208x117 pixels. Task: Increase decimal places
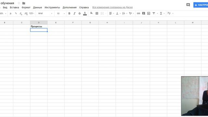(x=26, y=13)
